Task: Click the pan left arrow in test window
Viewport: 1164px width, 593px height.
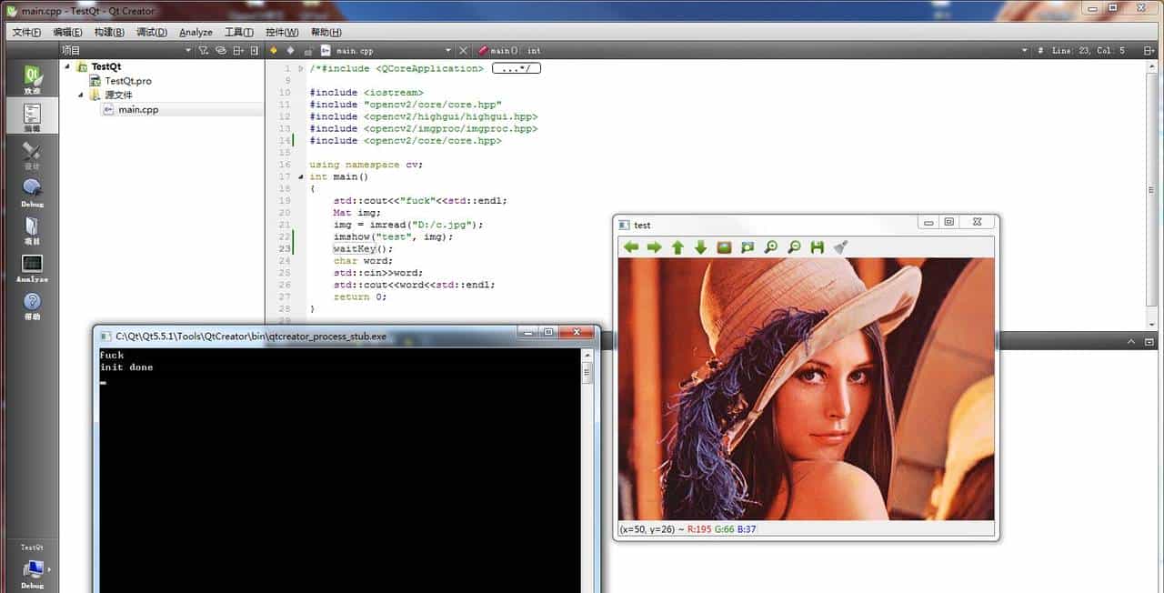Action: [631, 247]
